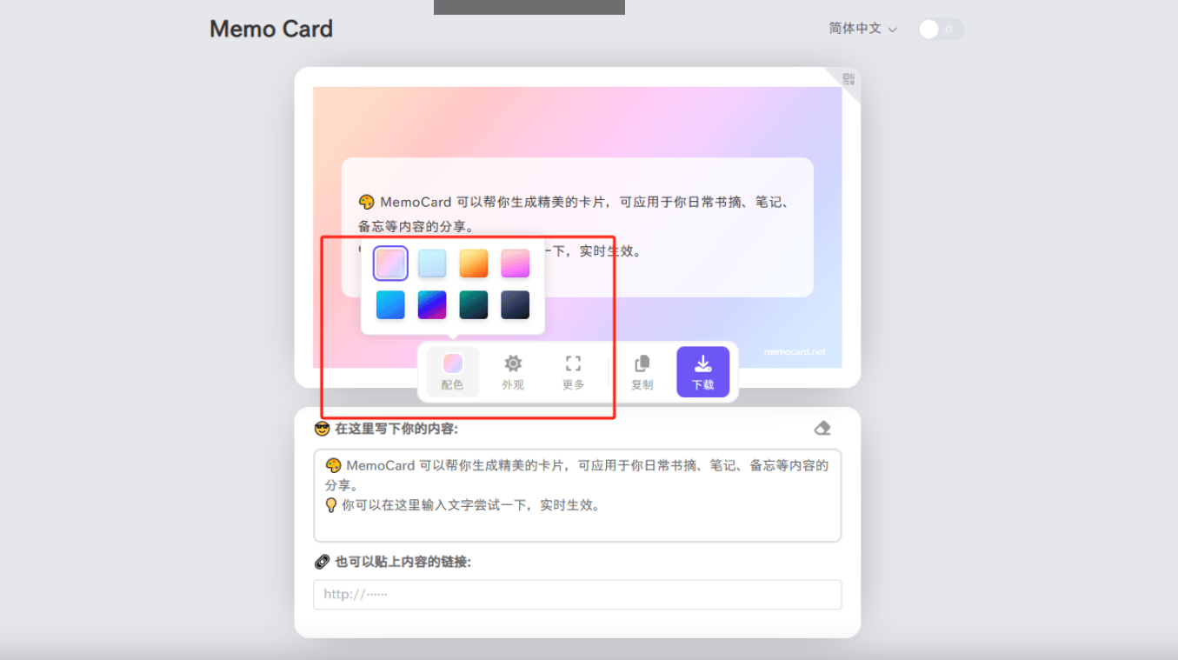Collapse the color palette popup
The width and height of the screenshot is (1178, 660).
(452, 371)
